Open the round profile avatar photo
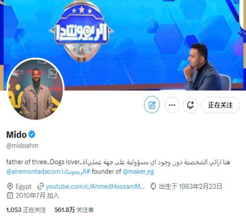Screen dimensions: 246x217 [35, 89]
